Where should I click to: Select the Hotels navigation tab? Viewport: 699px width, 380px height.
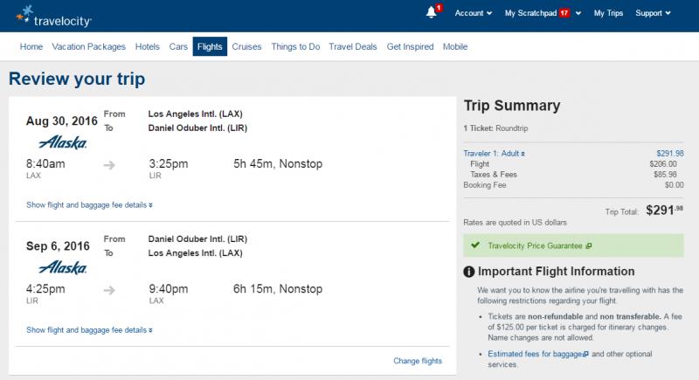click(147, 46)
